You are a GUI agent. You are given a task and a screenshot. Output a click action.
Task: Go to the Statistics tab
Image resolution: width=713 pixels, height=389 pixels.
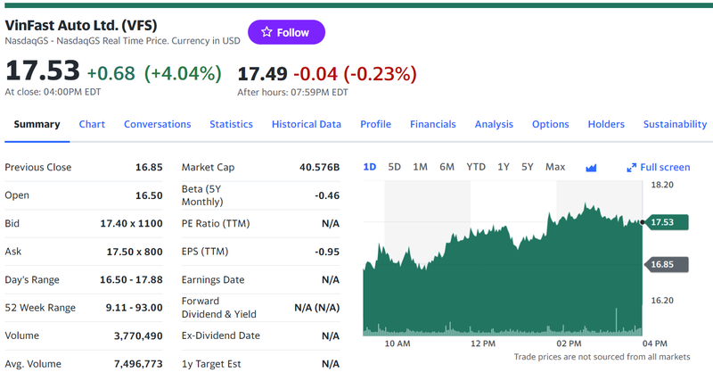click(x=231, y=124)
